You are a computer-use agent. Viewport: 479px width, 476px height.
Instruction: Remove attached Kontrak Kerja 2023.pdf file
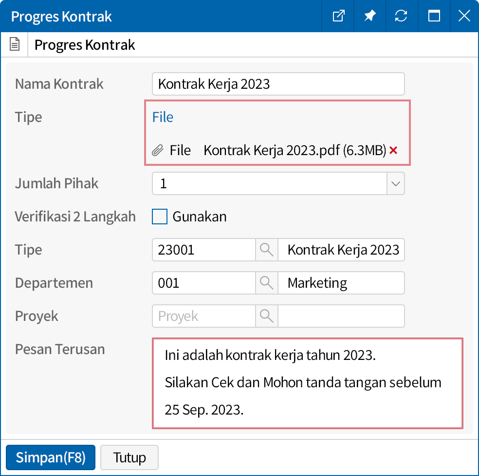[394, 151]
